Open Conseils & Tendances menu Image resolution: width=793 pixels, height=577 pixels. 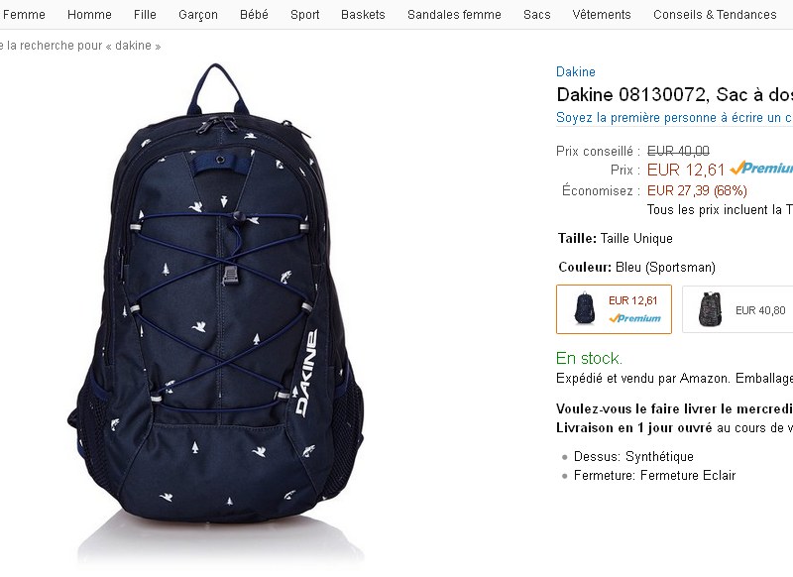(x=715, y=15)
